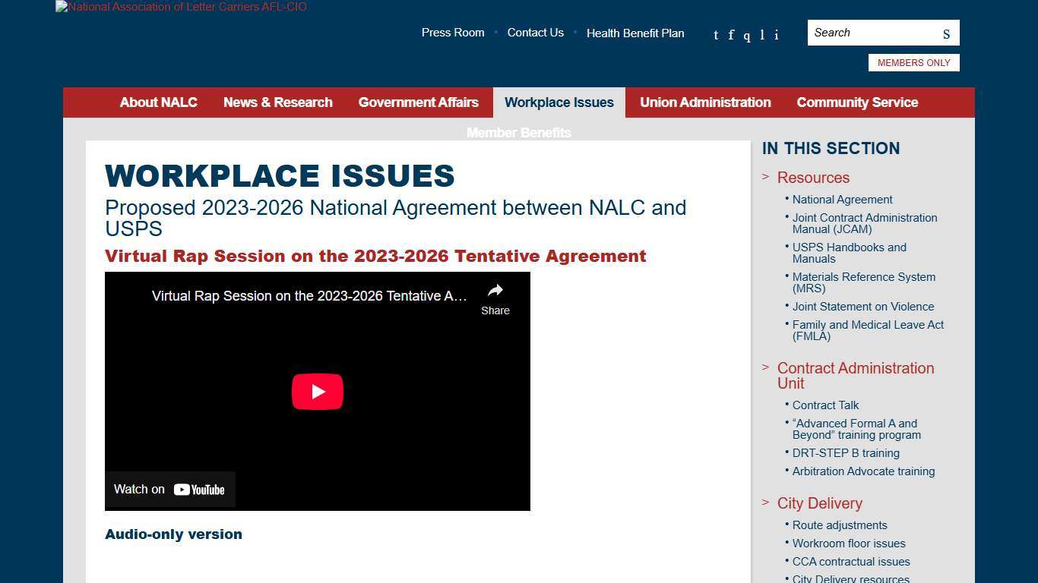Open Watch on YouTube
1038x583 pixels.
click(169, 489)
